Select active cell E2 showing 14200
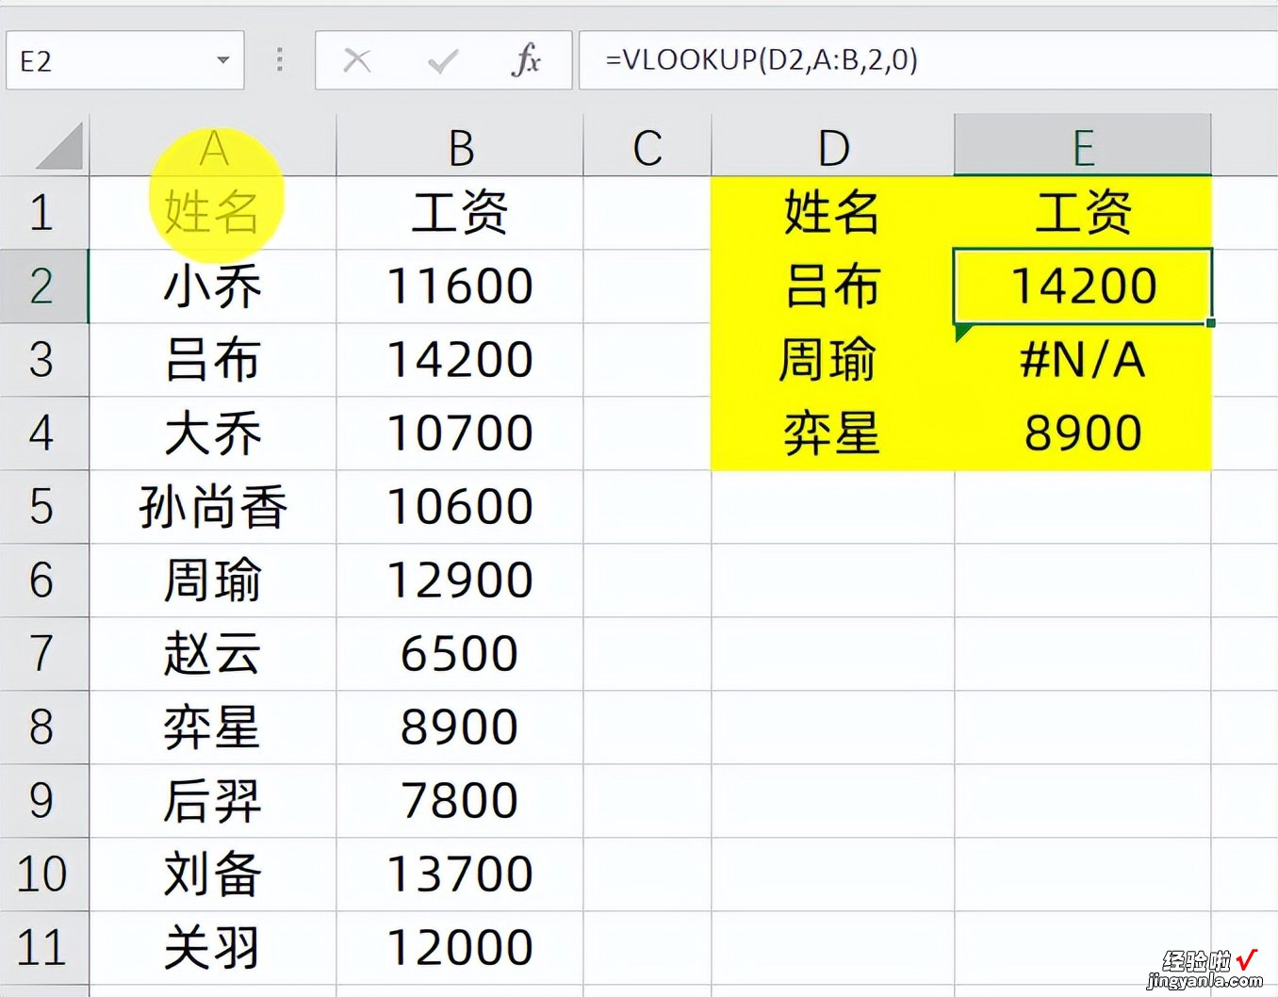Image resolution: width=1278 pixels, height=997 pixels. pos(1083,286)
